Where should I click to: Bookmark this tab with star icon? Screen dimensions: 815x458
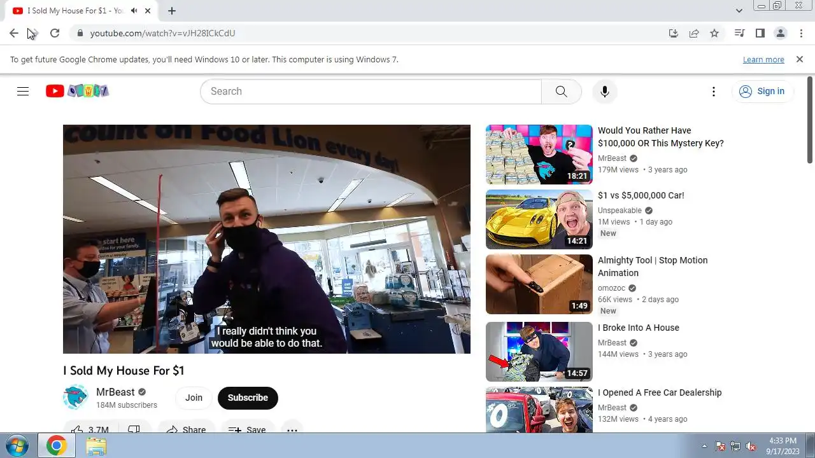point(714,33)
